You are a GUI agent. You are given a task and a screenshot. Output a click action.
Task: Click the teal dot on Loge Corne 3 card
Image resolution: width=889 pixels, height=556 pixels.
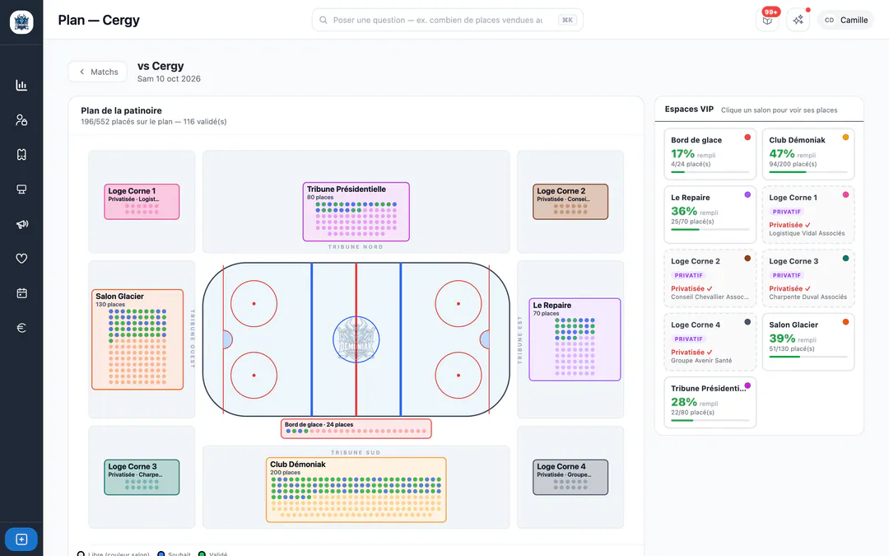845,258
